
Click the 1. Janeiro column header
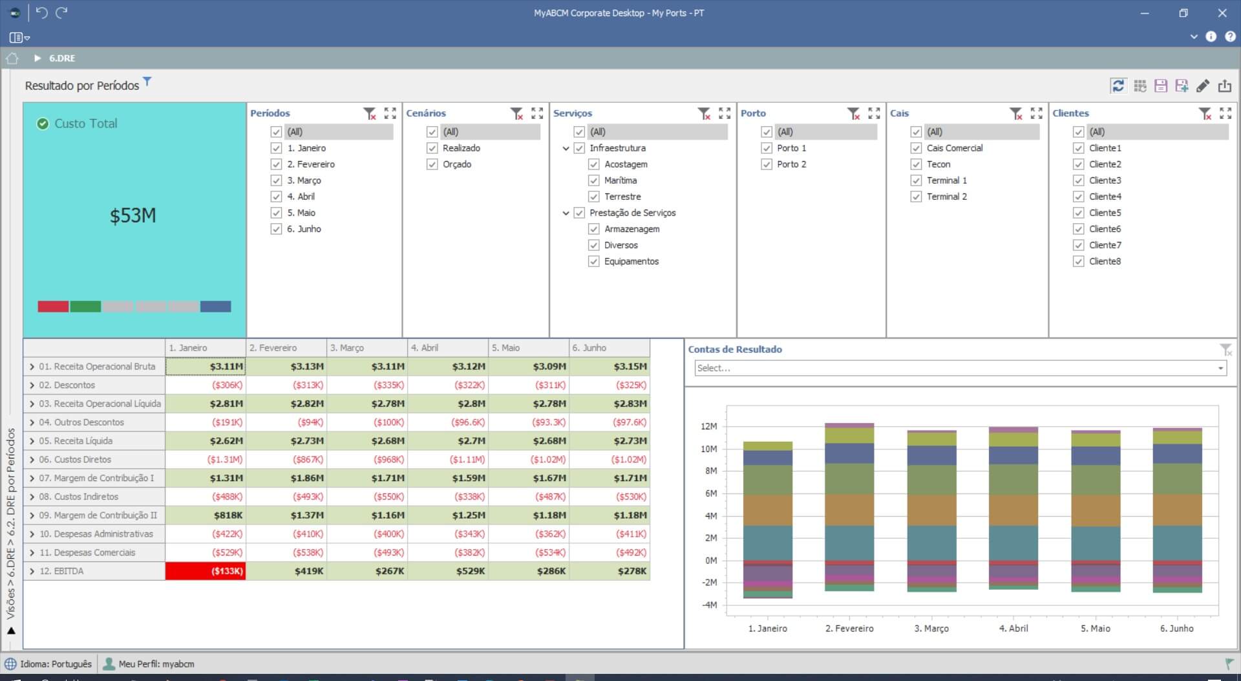tap(206, 348)
